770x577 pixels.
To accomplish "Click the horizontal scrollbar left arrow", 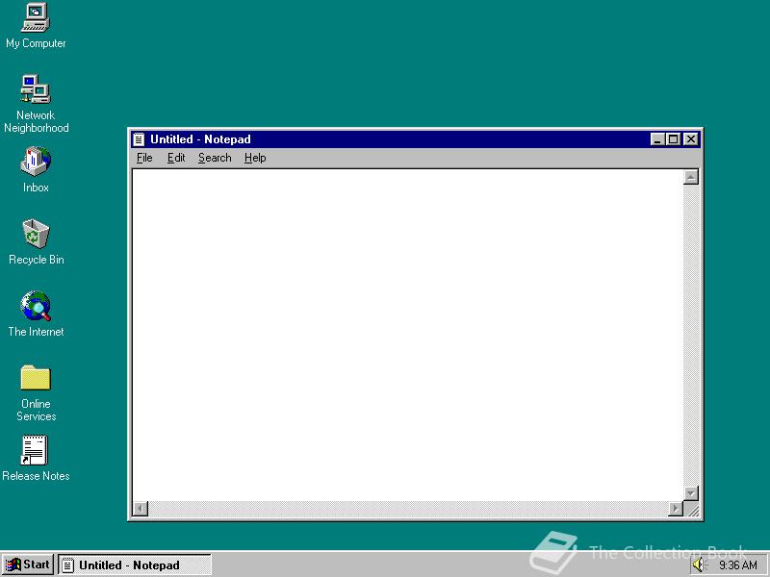I will click(141, 509).
